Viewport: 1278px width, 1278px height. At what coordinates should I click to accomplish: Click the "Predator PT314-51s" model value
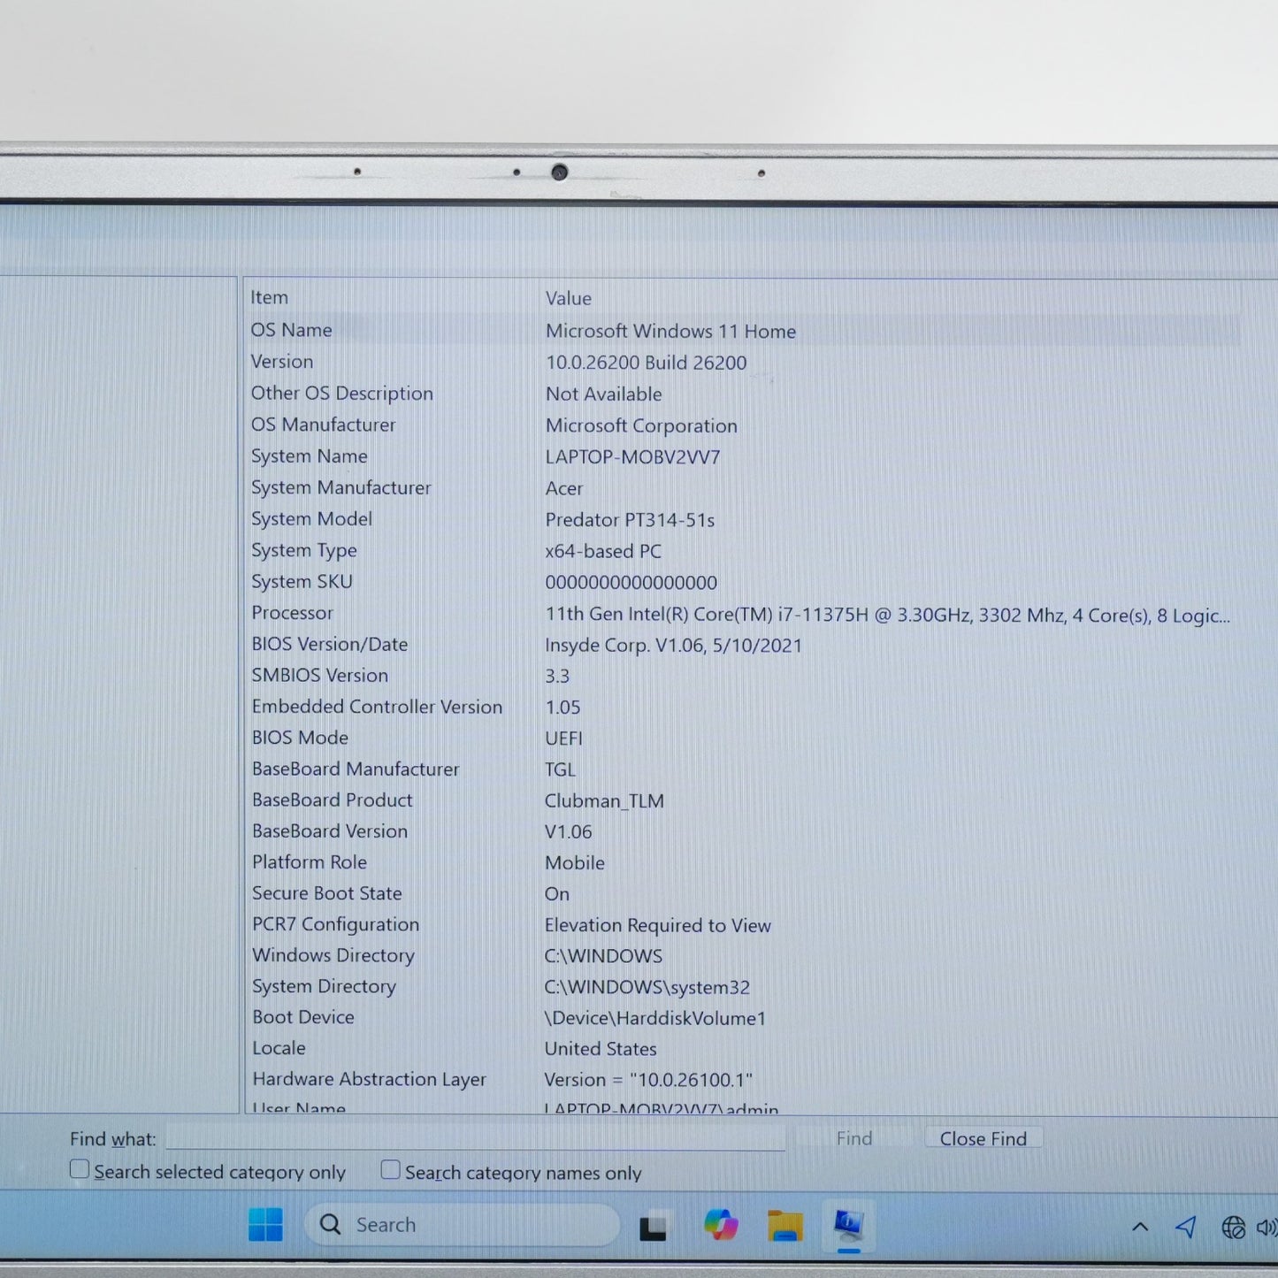point(630,520)
